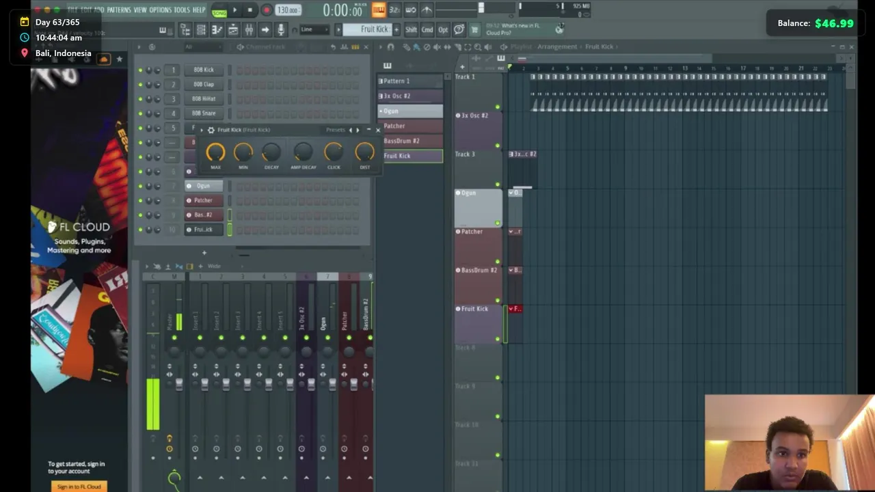Select BassDrum #2 in pattern picker
The image size is (875, 492).
(x=410, y=141)
